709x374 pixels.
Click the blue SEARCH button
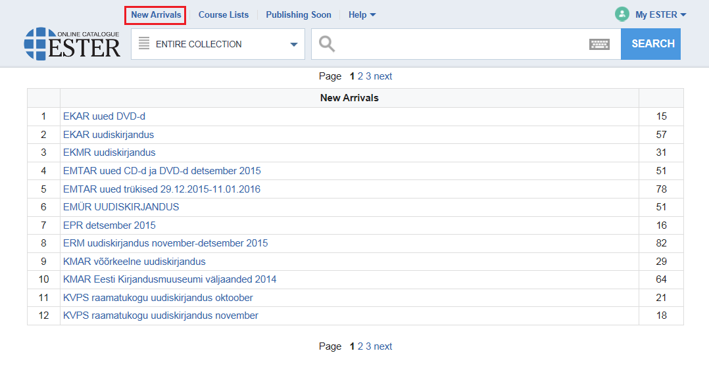coord(650,44)
